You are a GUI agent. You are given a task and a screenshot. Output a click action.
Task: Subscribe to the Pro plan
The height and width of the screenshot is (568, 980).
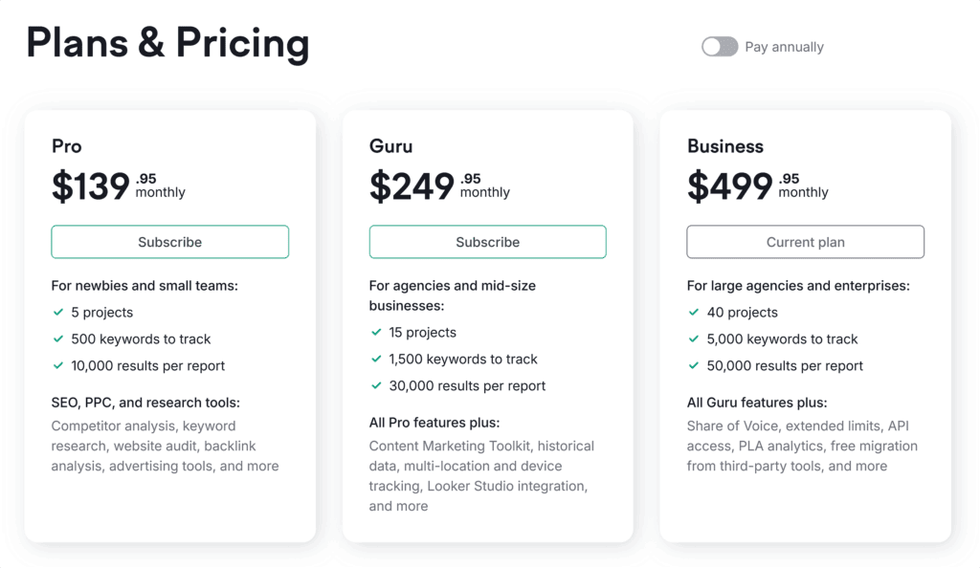pos(169,242)
